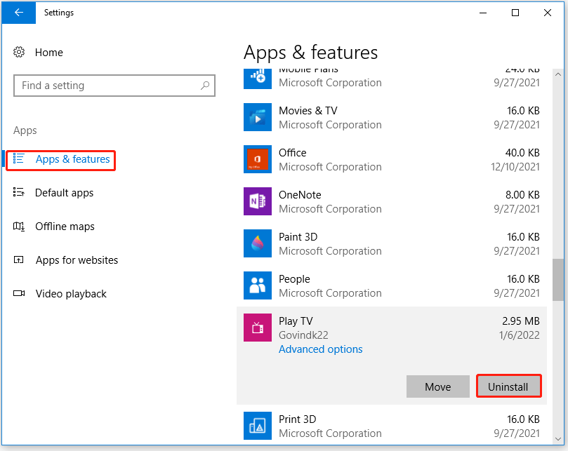
Task: Click the Offline maps sidebar icon
Action: tap(19, 227)
